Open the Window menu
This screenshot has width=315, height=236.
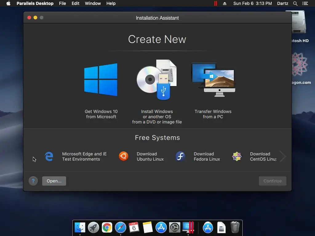point(93,3)
